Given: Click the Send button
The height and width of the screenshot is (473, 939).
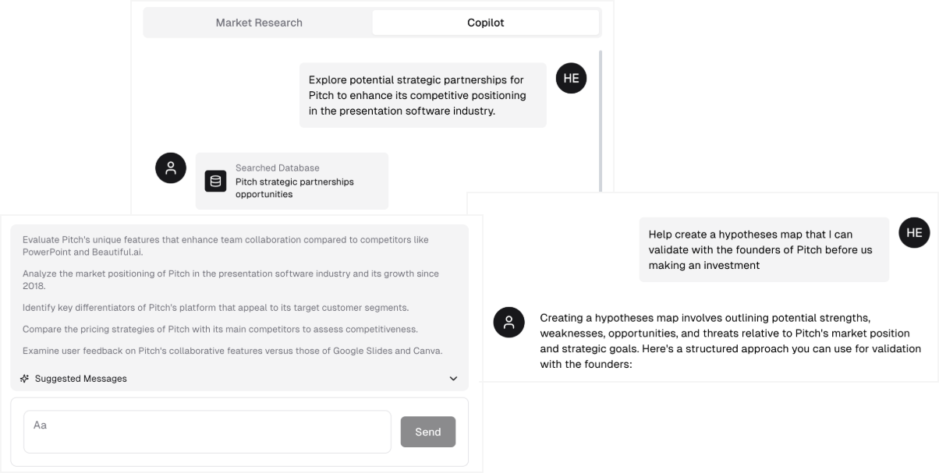Looking at the screenshot, I should tap(428, 432).
